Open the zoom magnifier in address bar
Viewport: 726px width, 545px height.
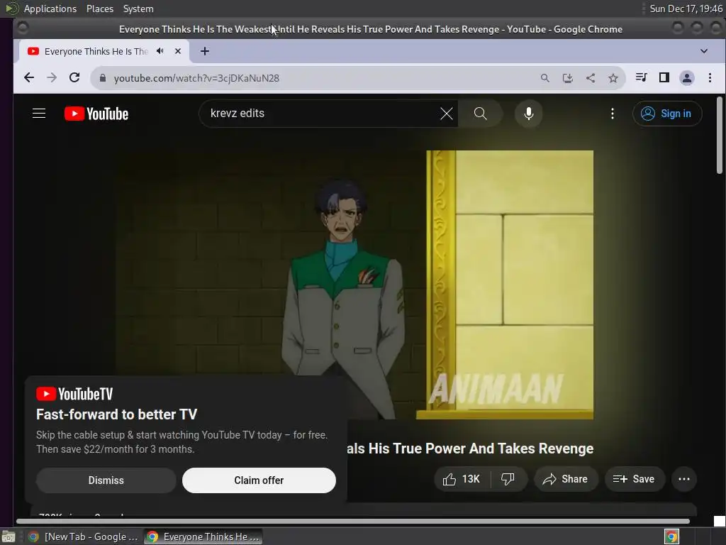[545, 78]
